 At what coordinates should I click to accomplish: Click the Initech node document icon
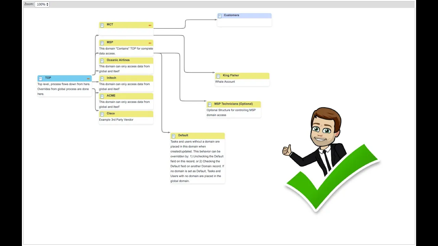[102, 78]
